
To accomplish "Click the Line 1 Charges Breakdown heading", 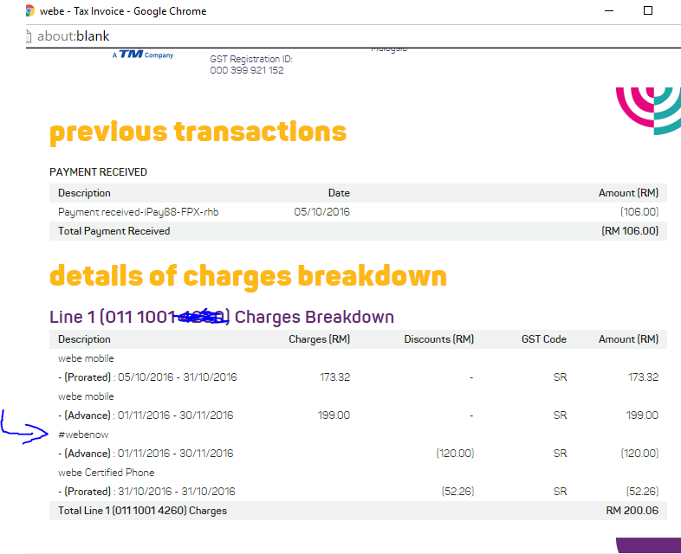I will coord(222,317).
